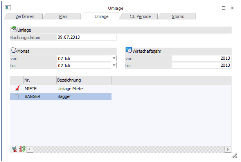Uncheck the MIETE row checkbox
The height and width of the screenshot is (162, 241).
[17, 89]
